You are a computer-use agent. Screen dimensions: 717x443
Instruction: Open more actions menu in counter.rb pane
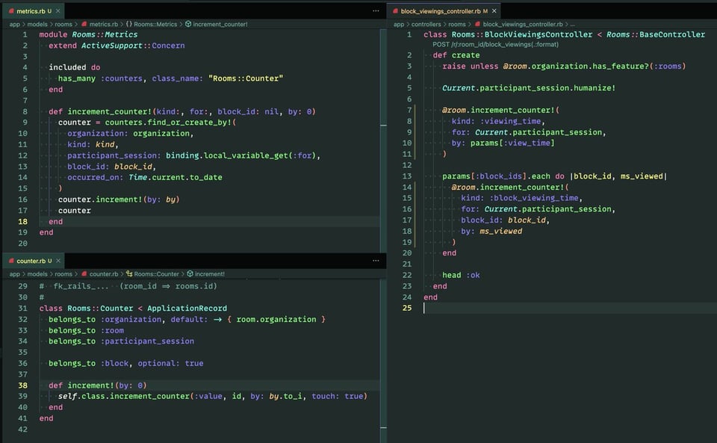(x=375, y=261)
